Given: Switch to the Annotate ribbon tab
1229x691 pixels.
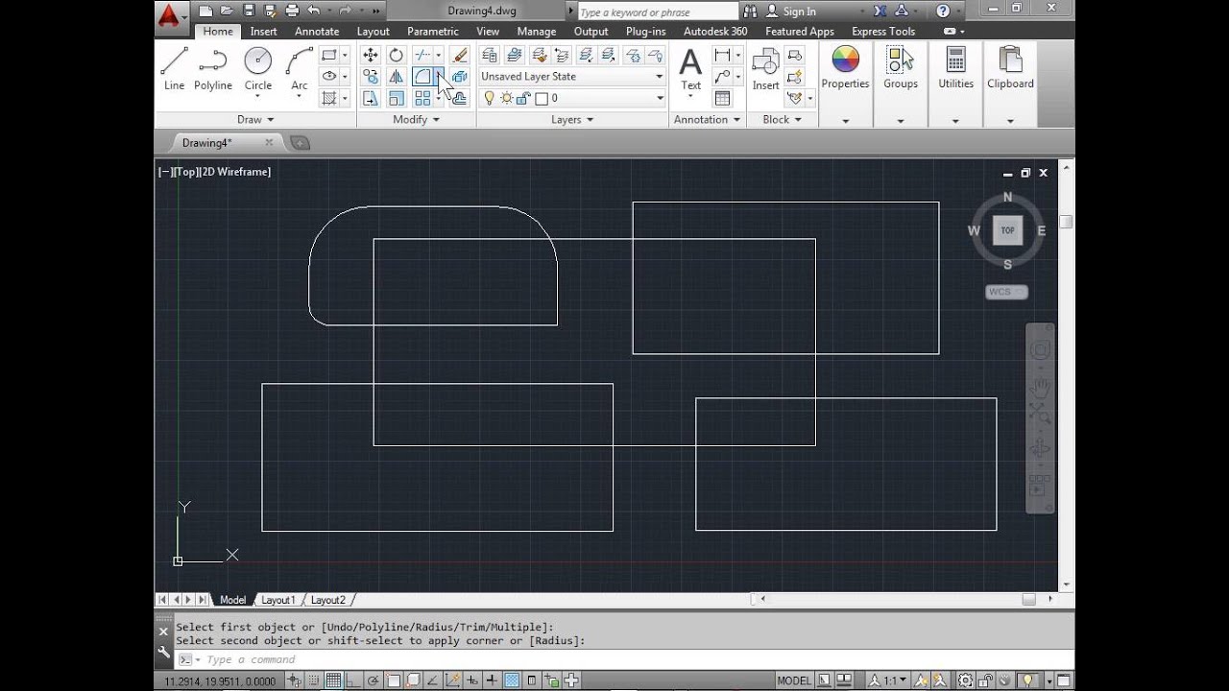Looking at the screenshot, I should (317, 31).
